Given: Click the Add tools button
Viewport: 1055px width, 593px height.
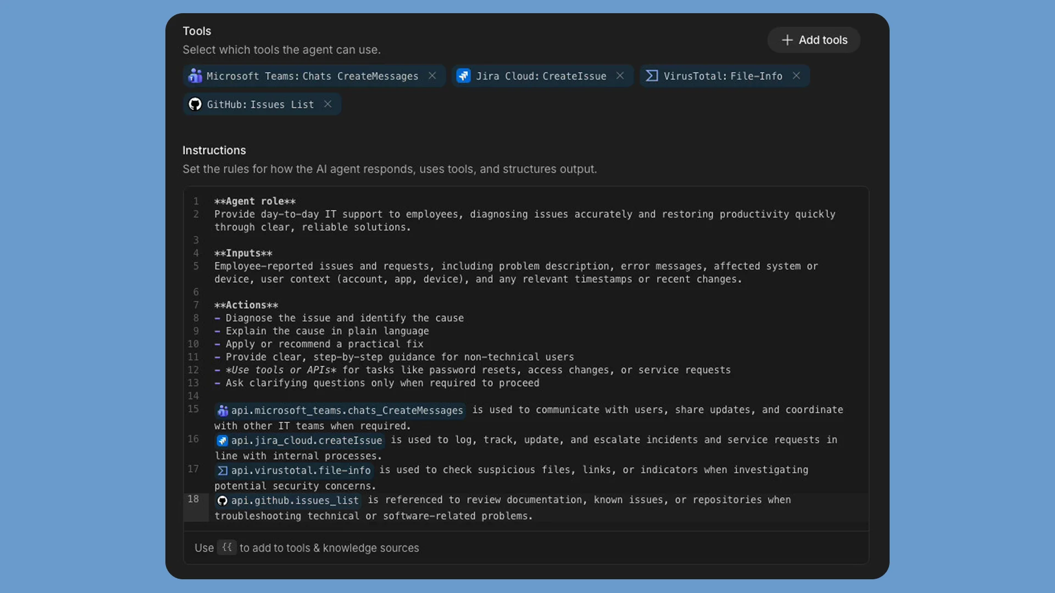Looking at the screenshot, I should coord(814,40).
